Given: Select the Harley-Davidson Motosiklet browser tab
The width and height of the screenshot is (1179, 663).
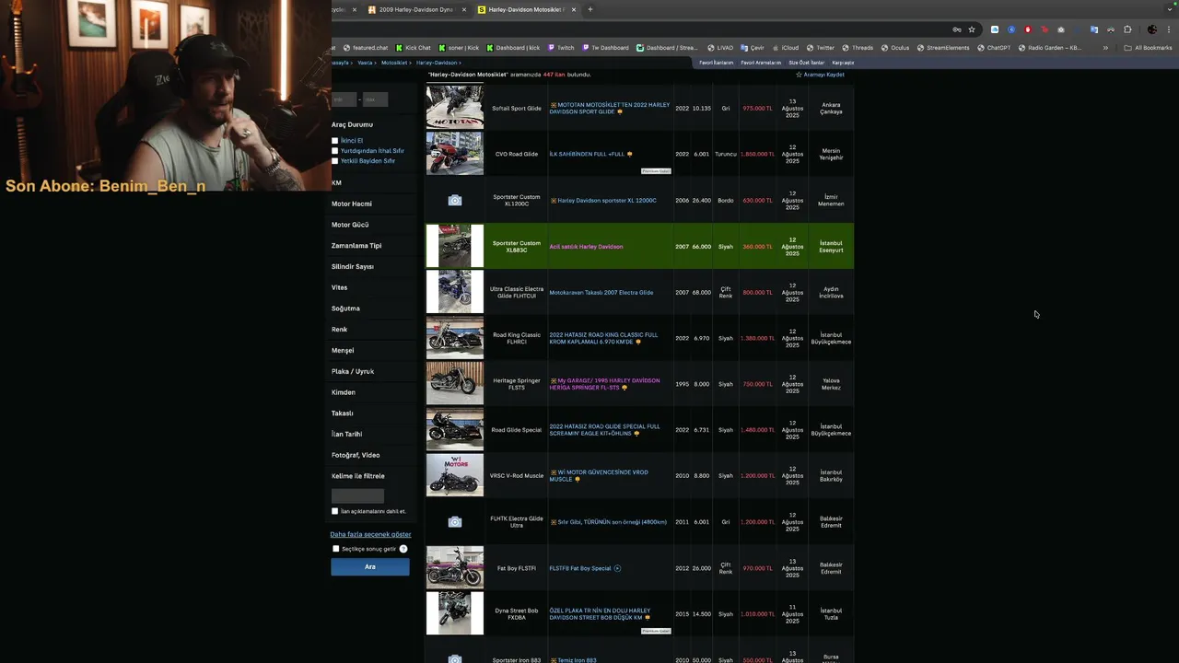Looking at the screenshot, I should (x=526, y=9).
